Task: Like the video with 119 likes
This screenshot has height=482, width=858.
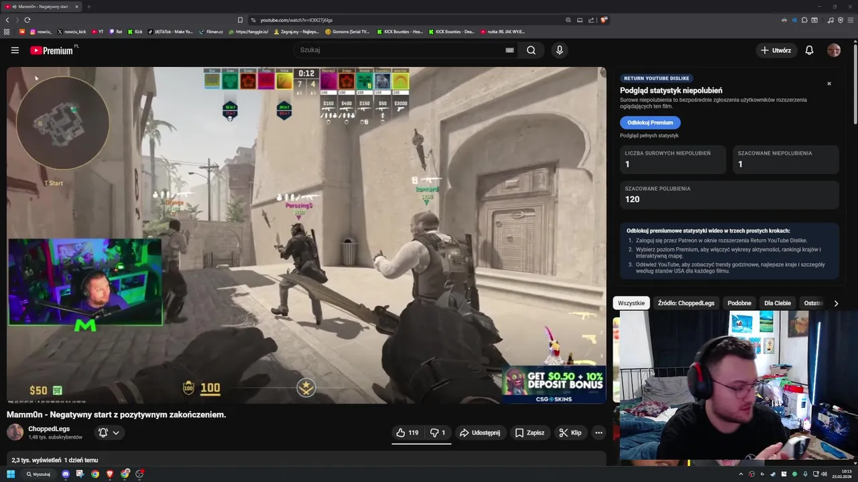Action: pyautogui.click(x=408, y=432)
